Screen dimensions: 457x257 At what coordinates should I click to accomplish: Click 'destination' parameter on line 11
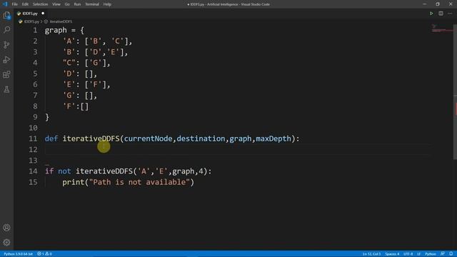click(201, 138)
